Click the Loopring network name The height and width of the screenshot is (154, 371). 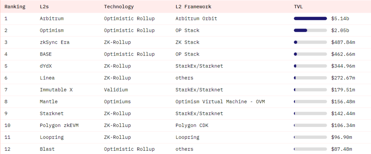pos(51,137)
